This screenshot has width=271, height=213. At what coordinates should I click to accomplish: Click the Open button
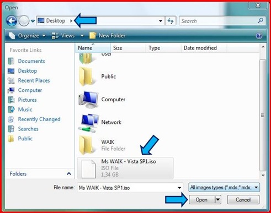(x=201, y=200)
